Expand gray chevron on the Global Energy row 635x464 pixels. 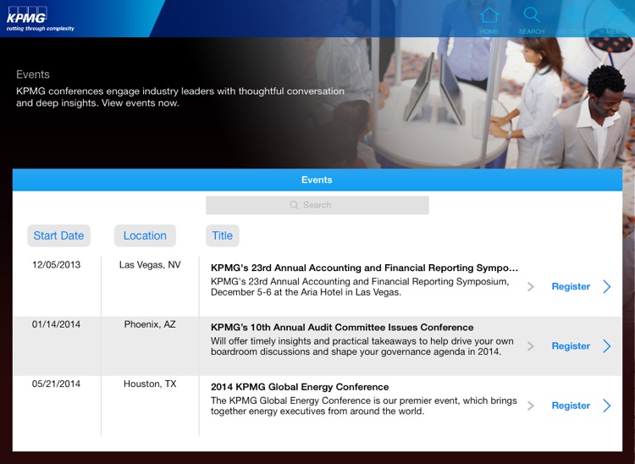click(x=531, y=406)
